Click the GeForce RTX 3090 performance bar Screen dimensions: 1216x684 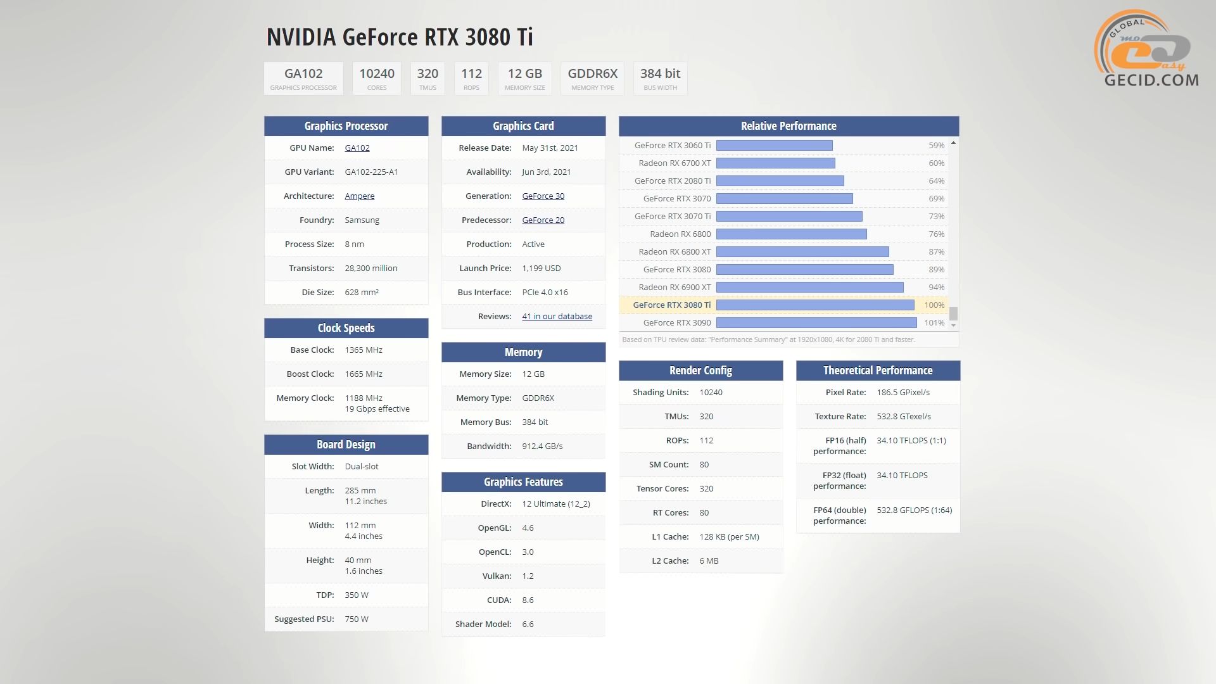coord(816,322)
